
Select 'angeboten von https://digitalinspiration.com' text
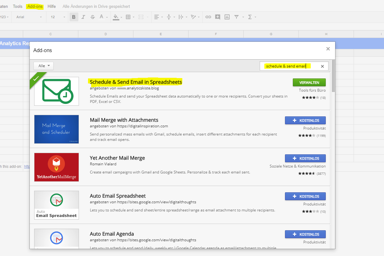(129, 126)
